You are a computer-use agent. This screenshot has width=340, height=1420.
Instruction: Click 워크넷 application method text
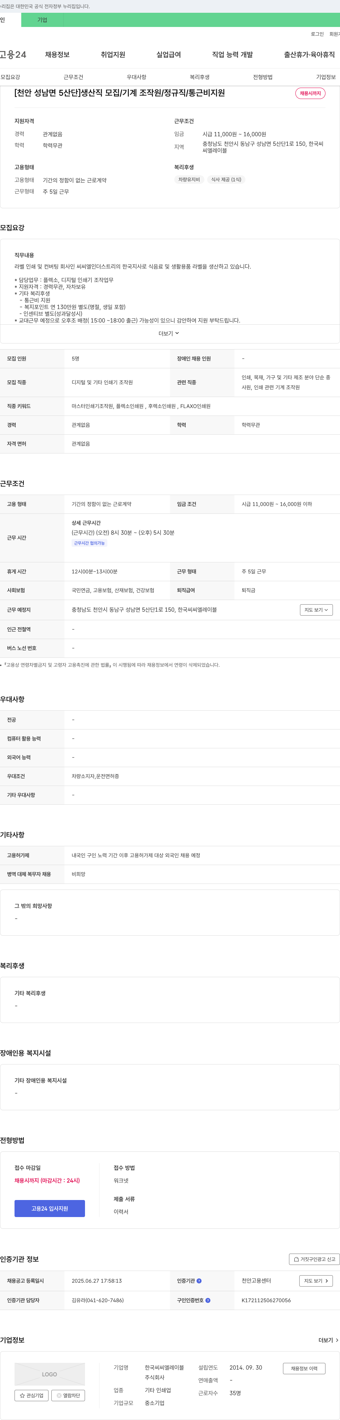(121, 1180)
